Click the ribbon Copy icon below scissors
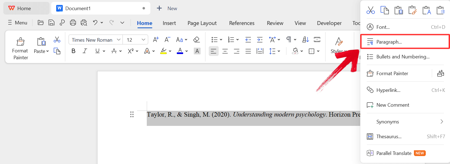The image size is (450, 164). pos(57,51)
